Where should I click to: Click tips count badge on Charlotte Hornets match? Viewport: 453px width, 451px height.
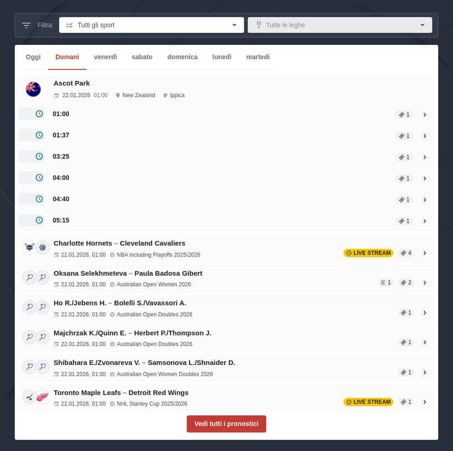point(406,253)
